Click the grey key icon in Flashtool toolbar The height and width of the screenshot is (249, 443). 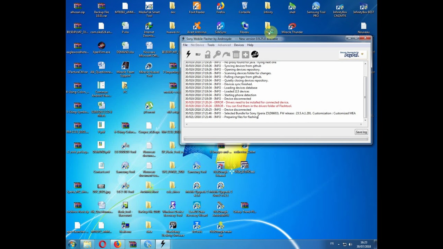coord(217,54)
